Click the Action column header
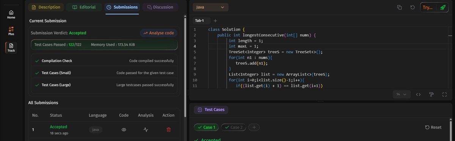 click(168, 115)
